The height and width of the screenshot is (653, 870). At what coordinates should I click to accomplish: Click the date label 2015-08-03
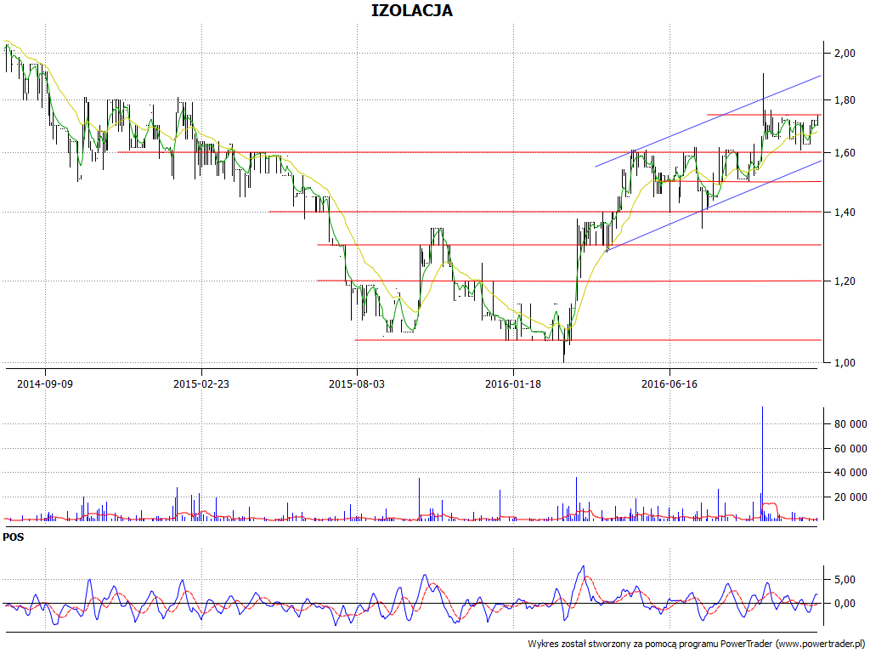pos(357,383)
